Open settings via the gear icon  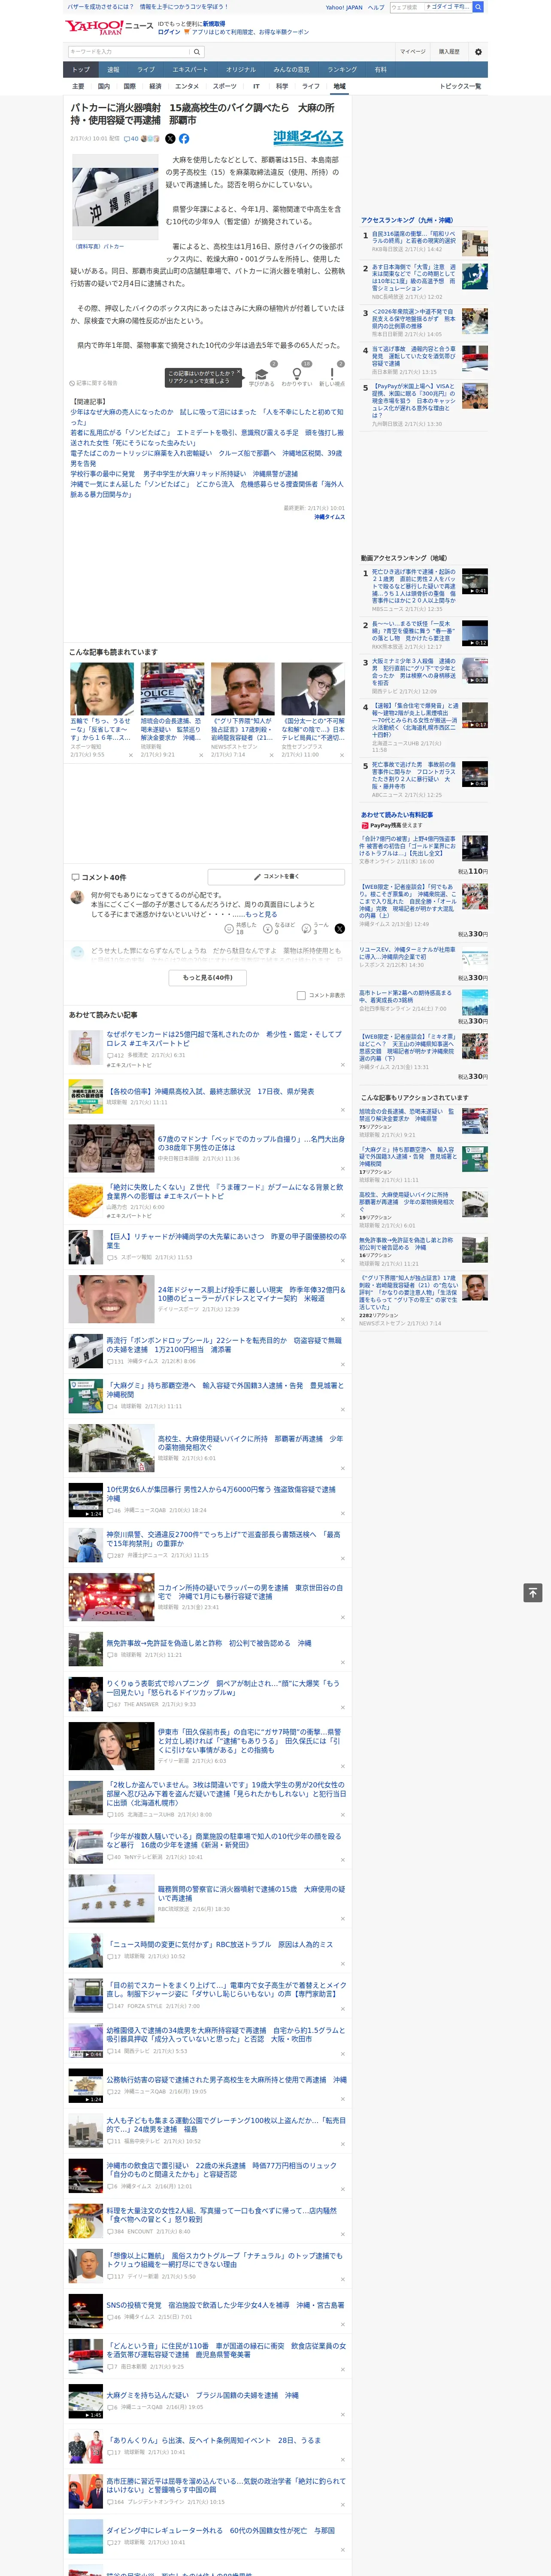(x=478, y=51)
